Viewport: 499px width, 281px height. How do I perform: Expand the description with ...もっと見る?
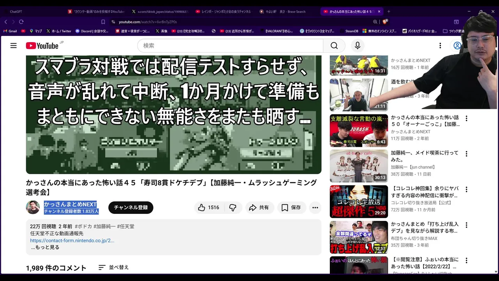(45, 247)
